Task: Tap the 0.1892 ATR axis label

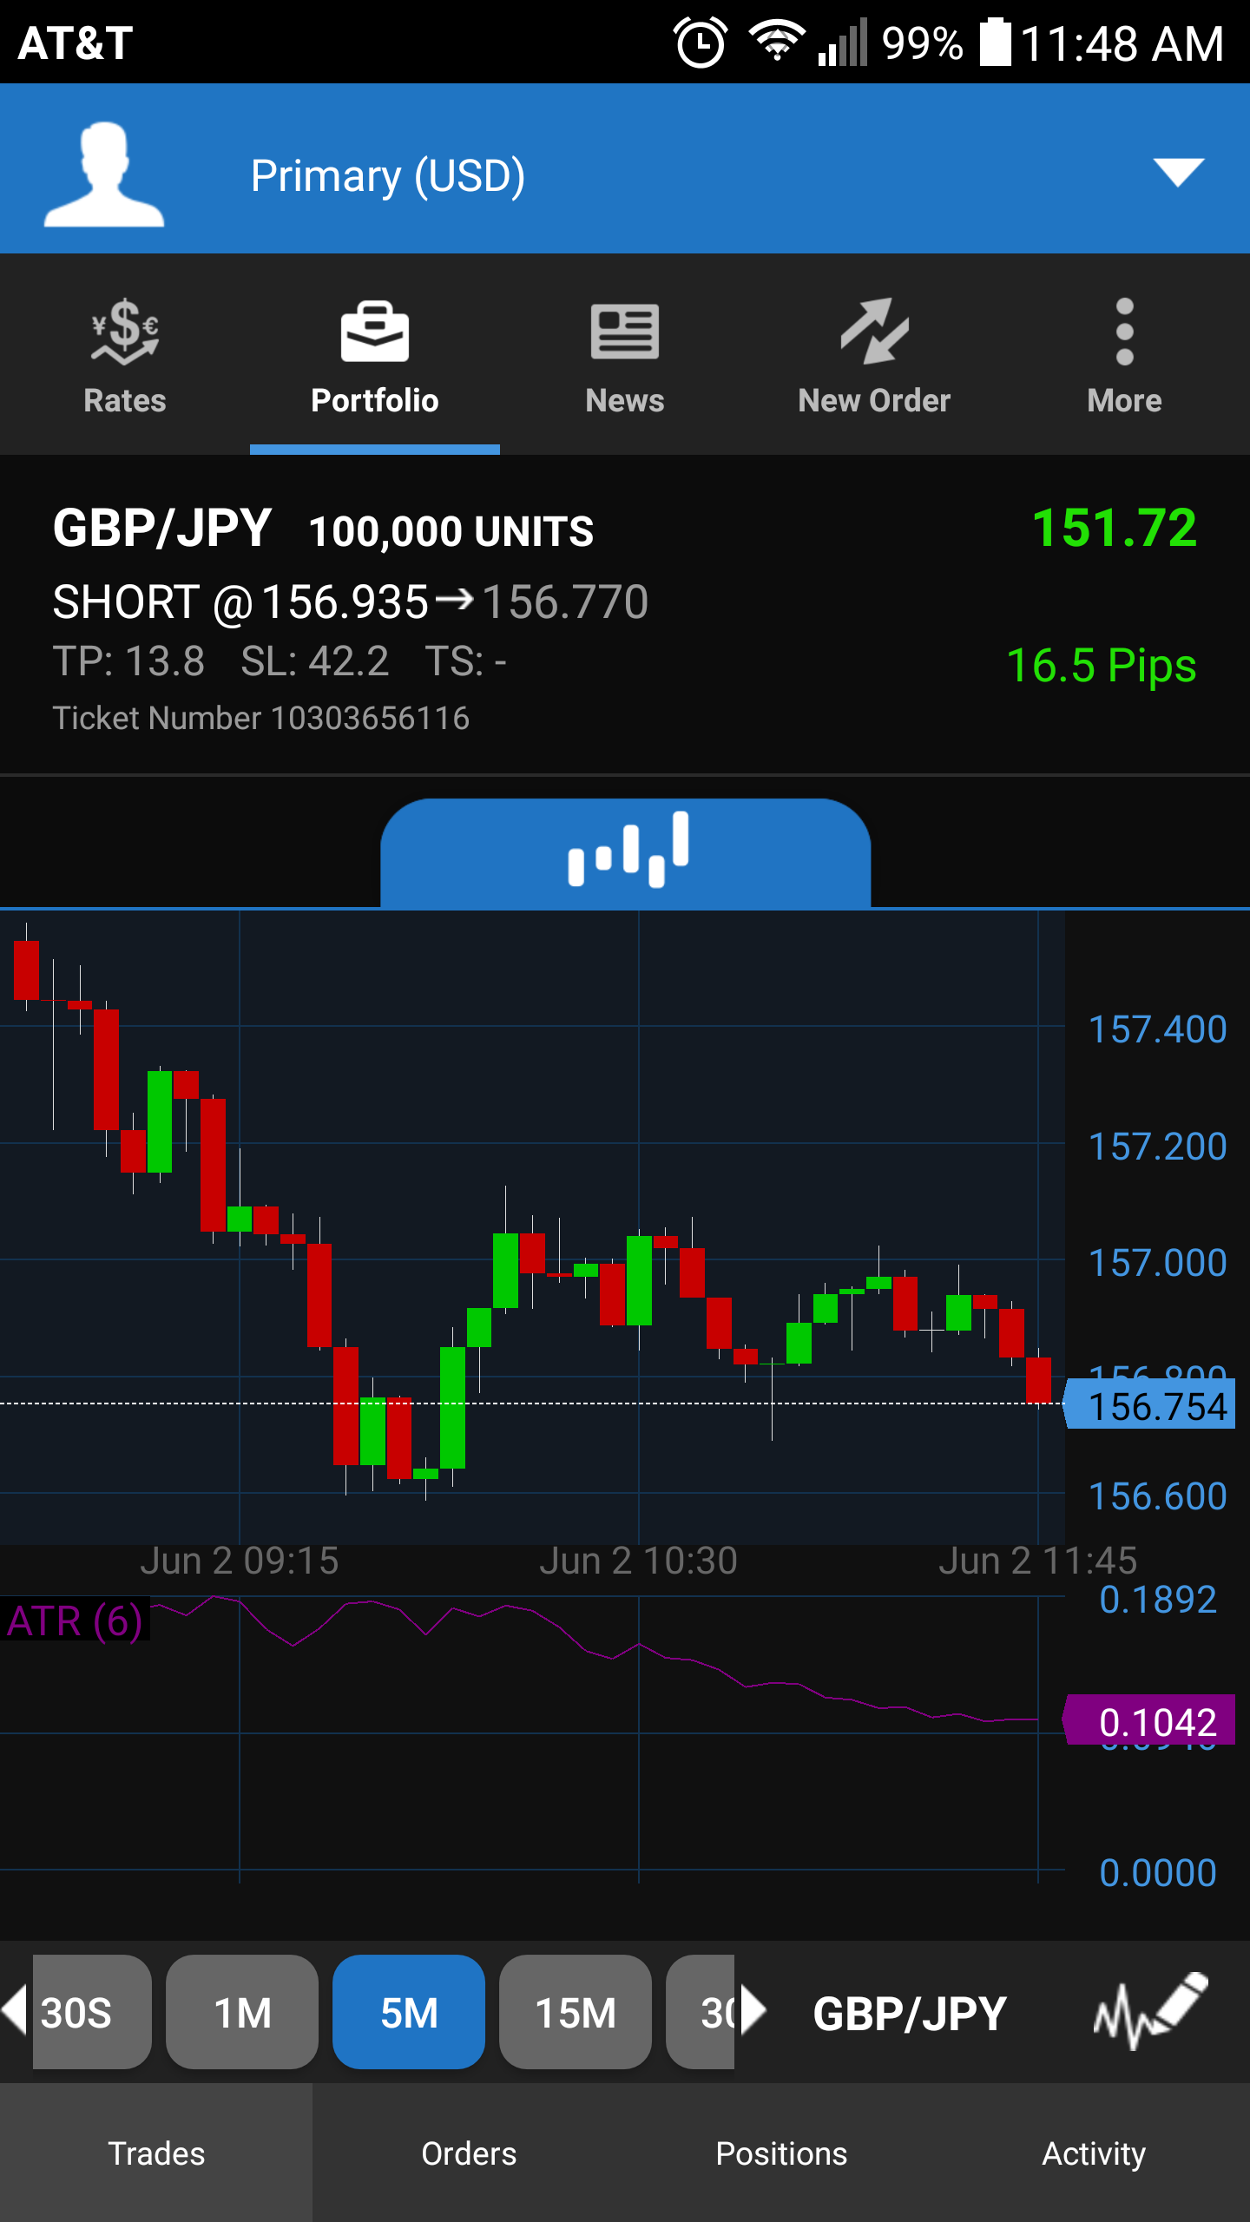Action: [1157, 1599]
